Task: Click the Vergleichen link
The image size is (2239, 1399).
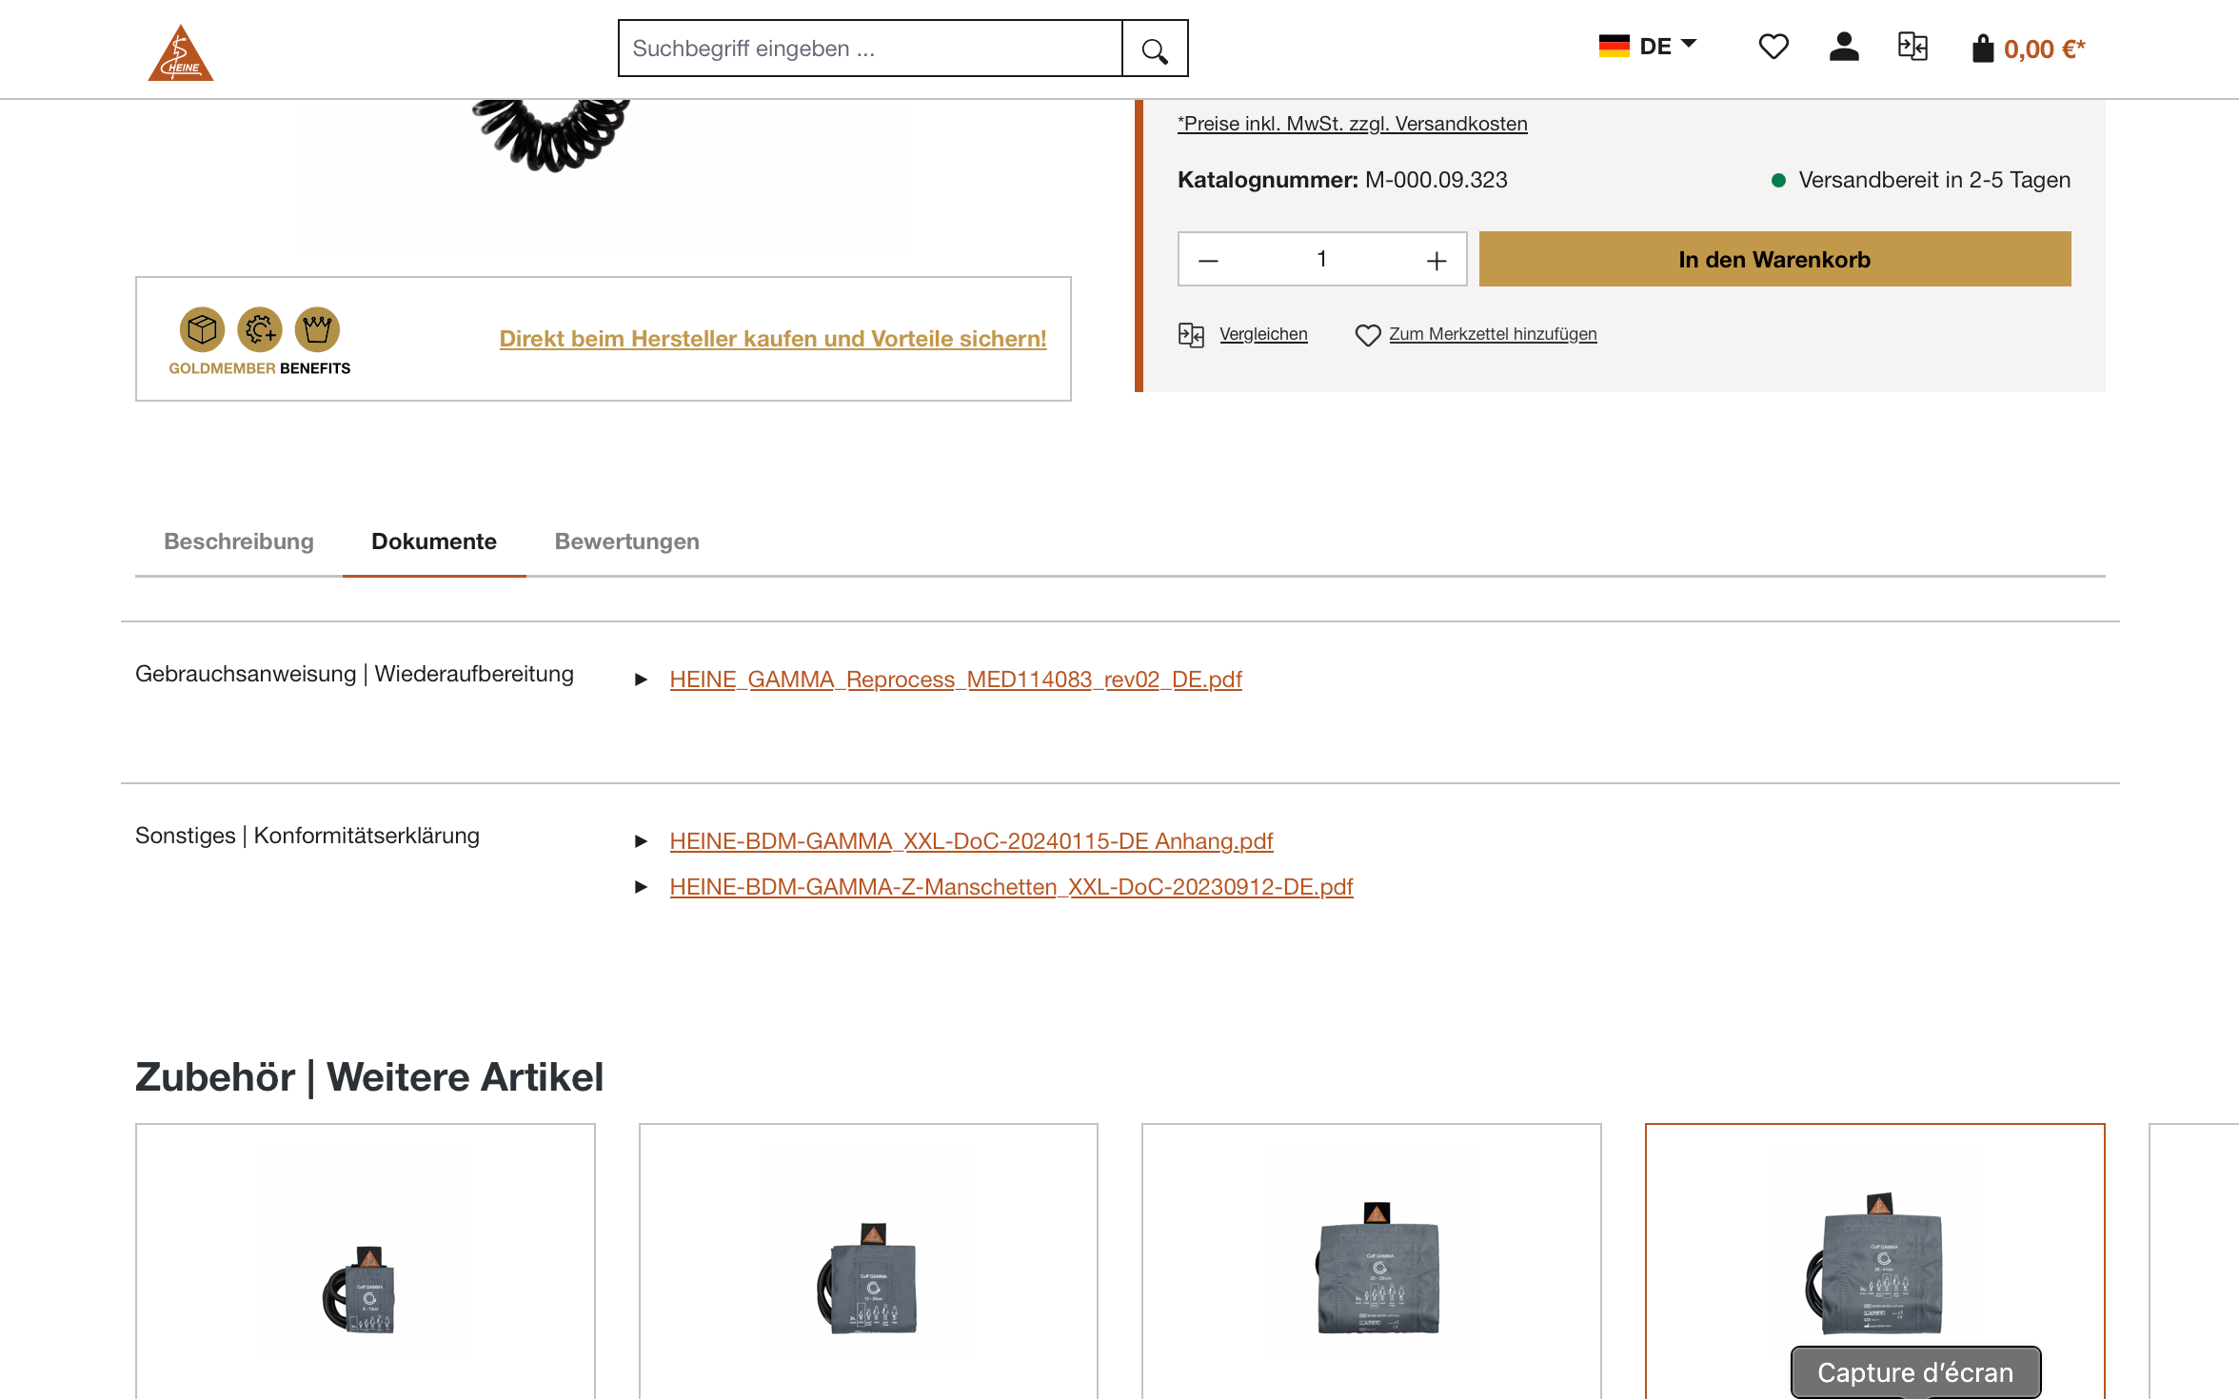Action: 1263,334
